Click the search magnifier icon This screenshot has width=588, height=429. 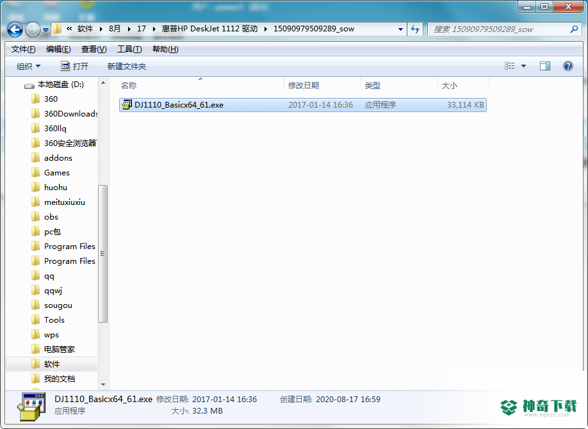(574, 29)
